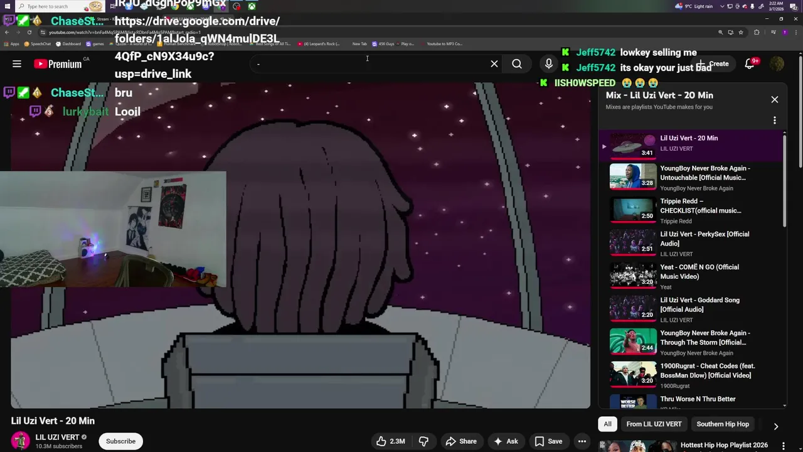Go back in browser navigation
Viewport: 803px width, 452px height.
pyautogui.click(x=7, y=32)
